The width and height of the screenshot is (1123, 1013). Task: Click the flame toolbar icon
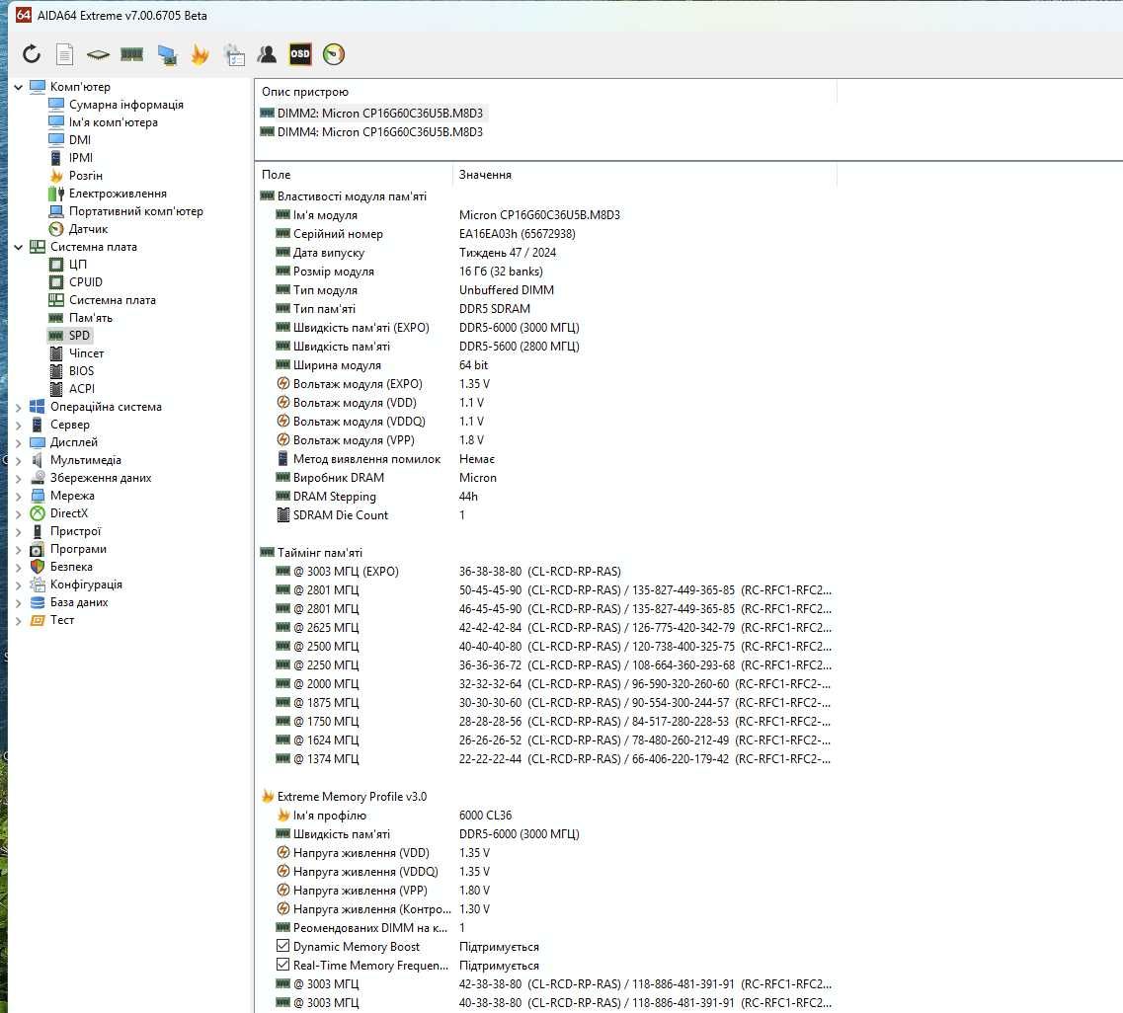click(x=200, y=54)
